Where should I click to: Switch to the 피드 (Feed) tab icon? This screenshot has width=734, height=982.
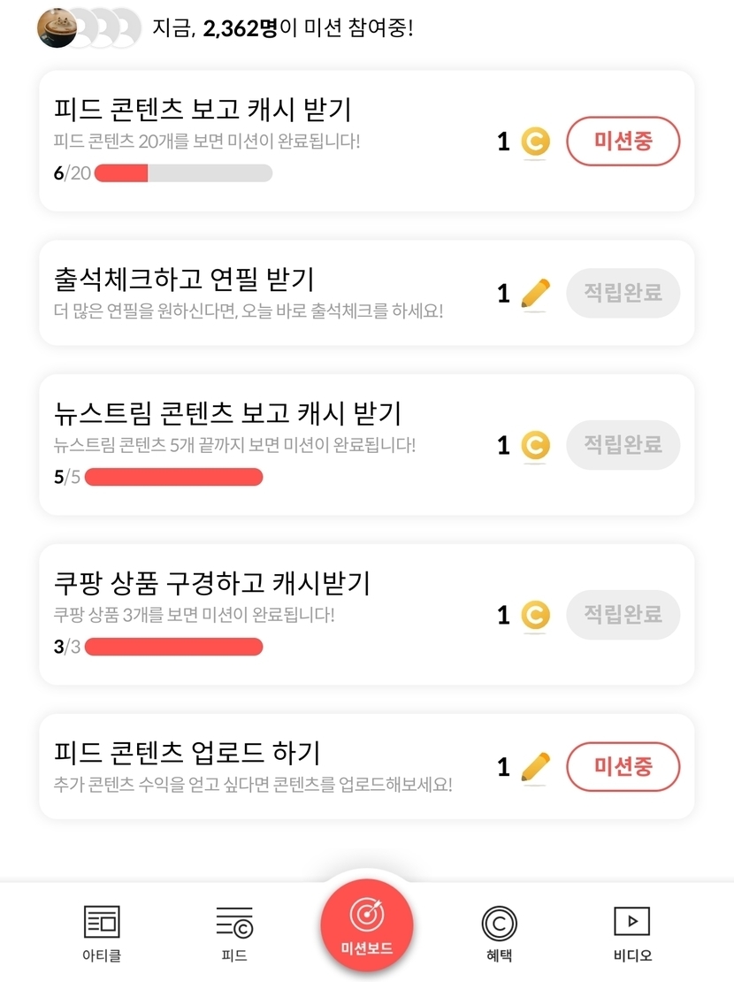coord(234,922)
